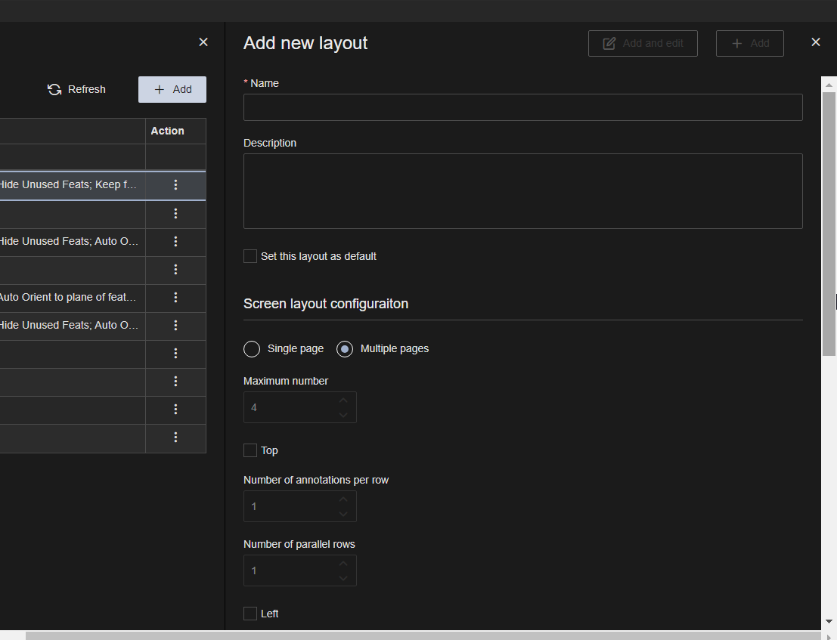Decrease Number of annotations per row
This screenshot has width=837, height=640.
coord(343,514)
